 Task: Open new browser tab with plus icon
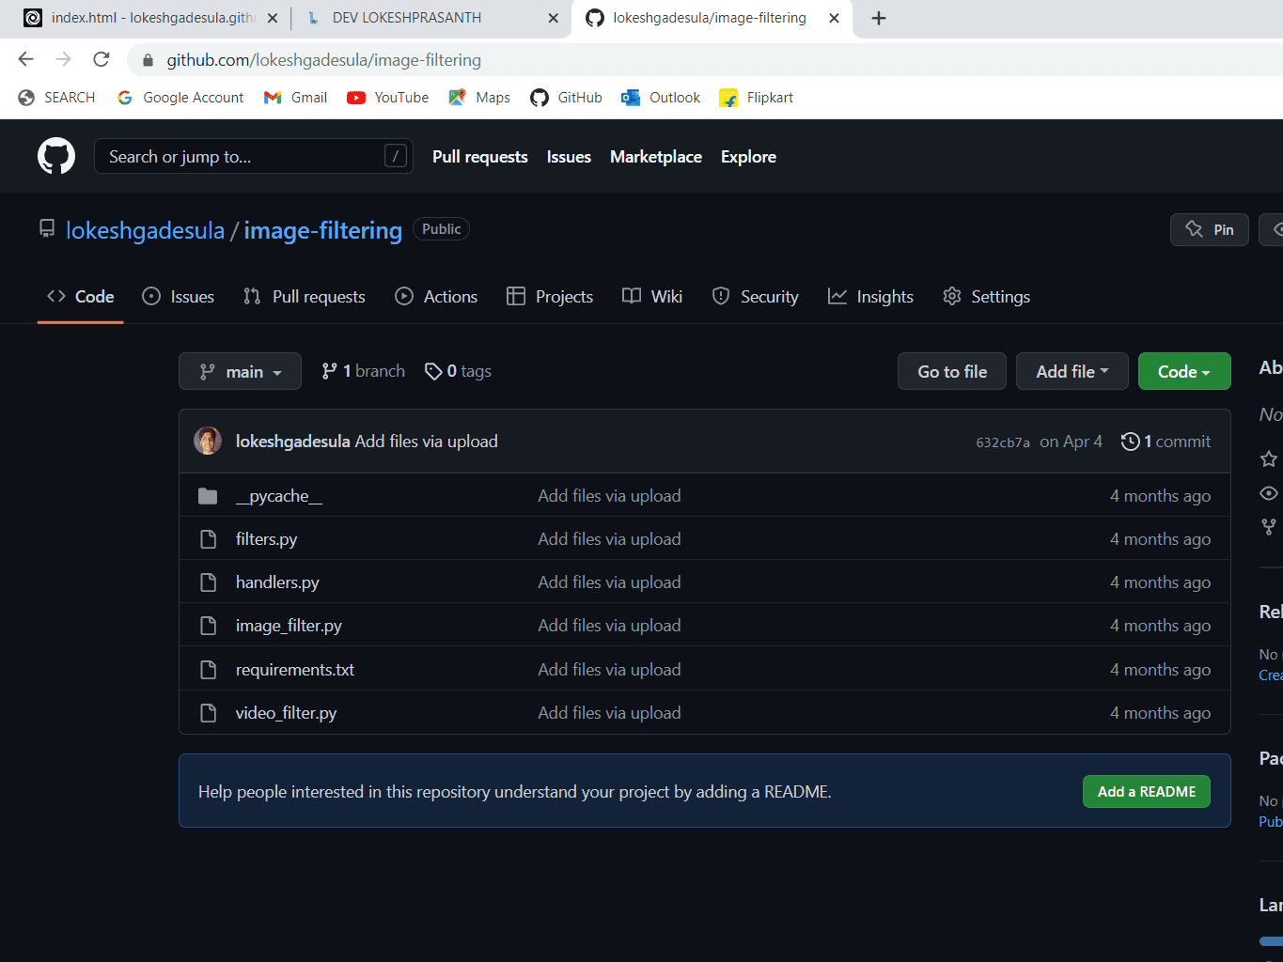click(x=878, y=18)
